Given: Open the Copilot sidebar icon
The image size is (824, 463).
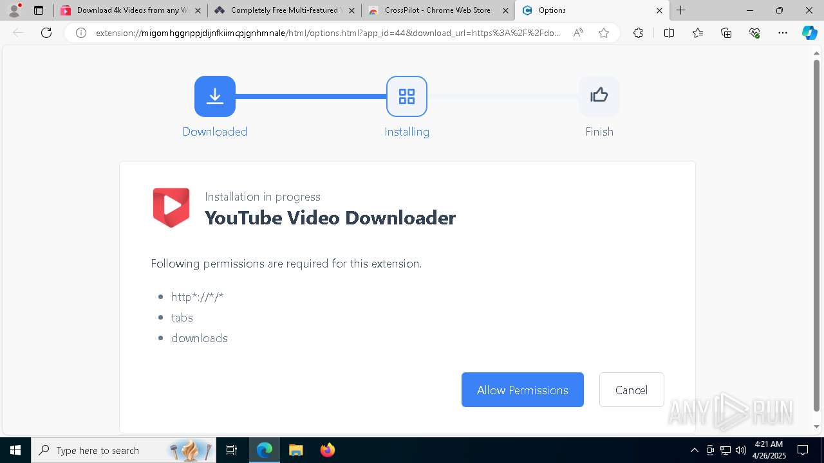Looking at the screenshot, I should [809, 33].
